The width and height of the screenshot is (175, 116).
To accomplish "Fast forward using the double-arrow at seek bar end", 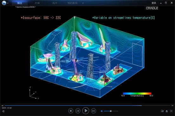I will [172, 106].
